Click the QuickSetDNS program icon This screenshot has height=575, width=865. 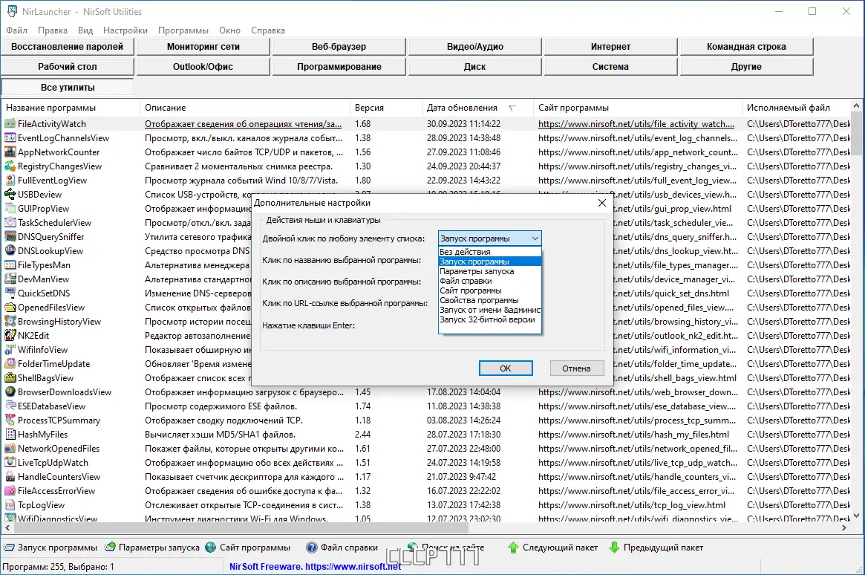click(10, 293)
